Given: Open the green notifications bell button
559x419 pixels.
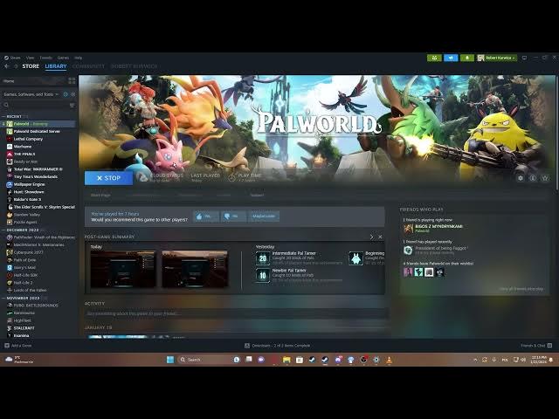Looking at the screenshot, I should [467, 58].
